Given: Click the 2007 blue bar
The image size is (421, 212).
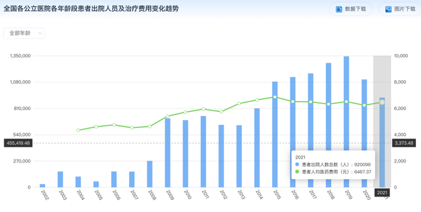Looking at the screenshot, I should pos(132,179).
